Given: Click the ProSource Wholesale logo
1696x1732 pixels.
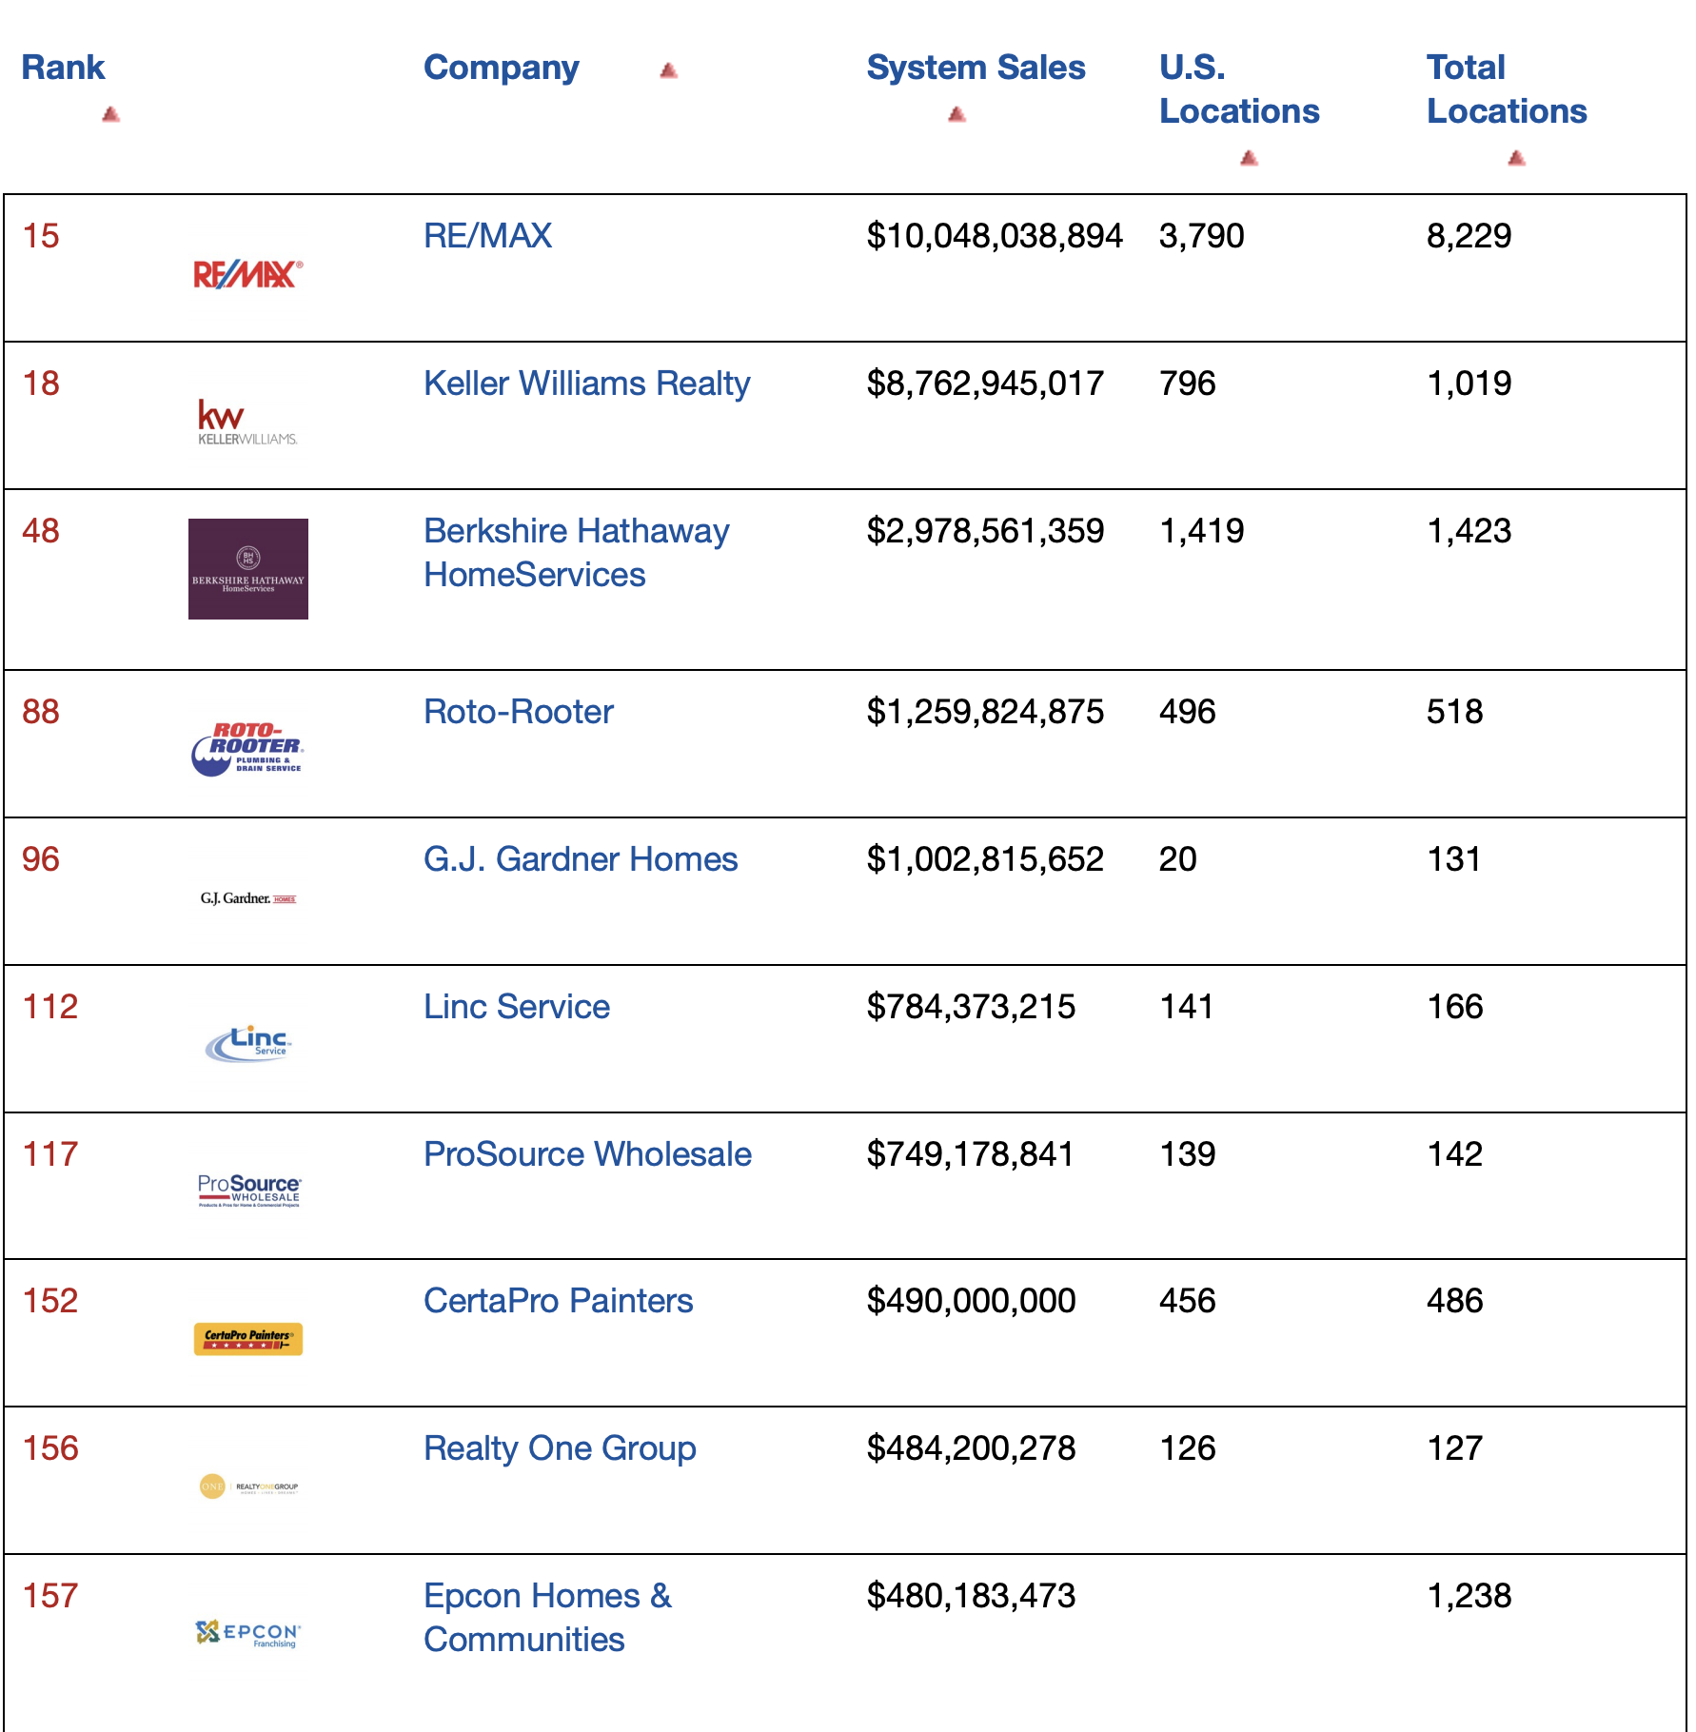Looking at the screenshot, I should (x=248, y=1189).
